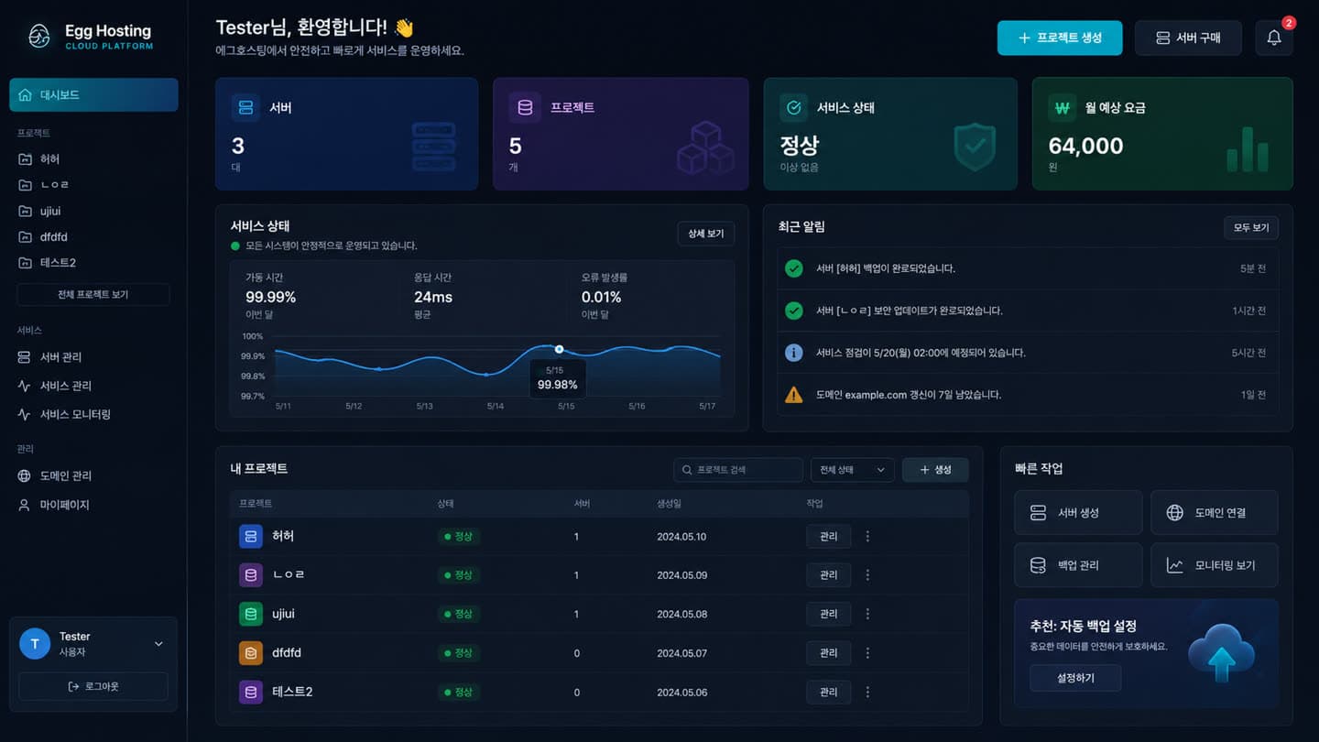Click the 설정하기 button
The width and height of the screenshot is (1319, 742).
1075,679
